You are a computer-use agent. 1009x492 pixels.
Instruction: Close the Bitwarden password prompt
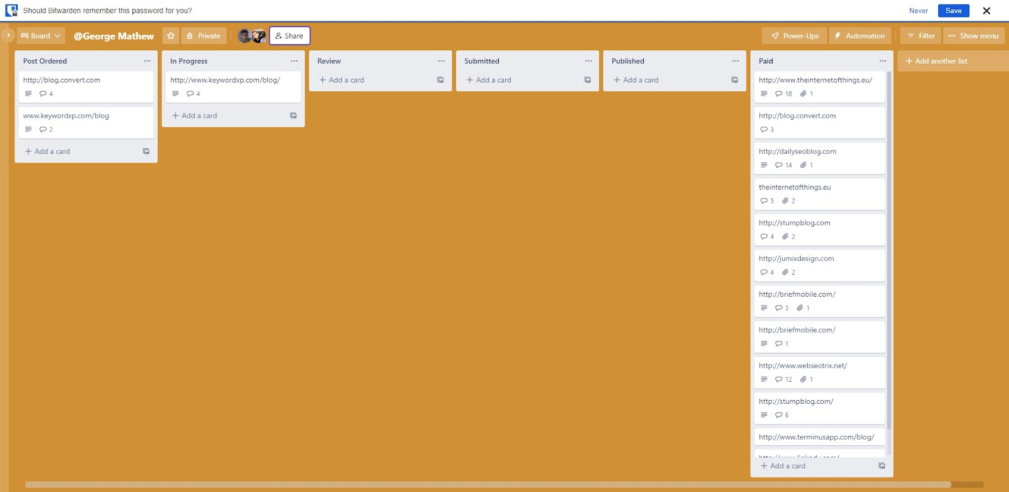[987, 11]
